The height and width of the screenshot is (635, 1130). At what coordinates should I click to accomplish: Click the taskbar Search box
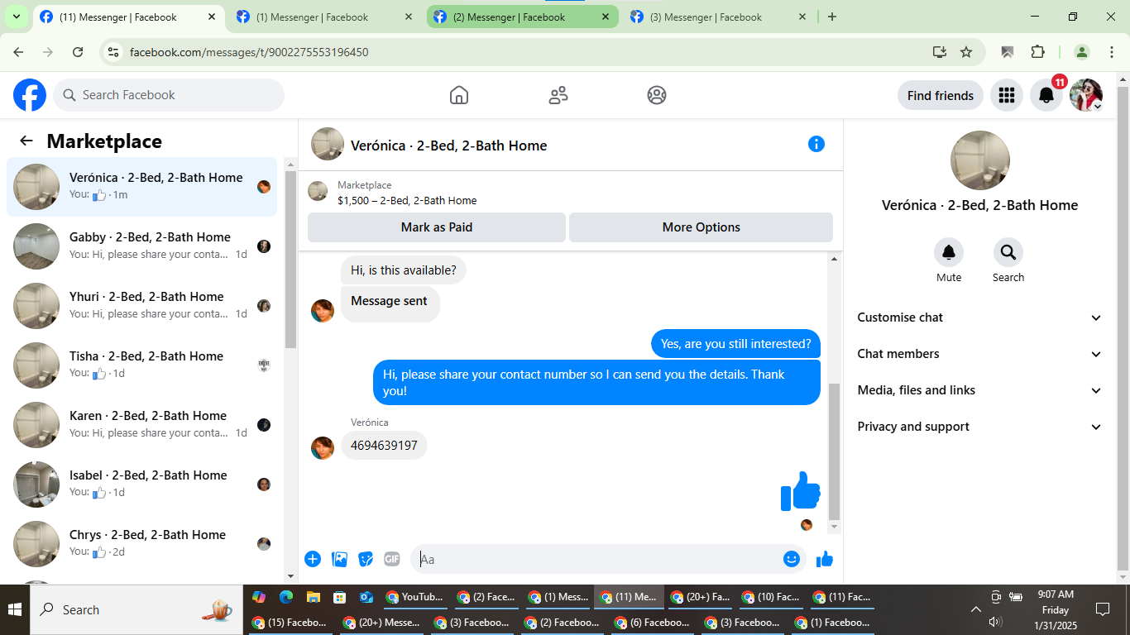[136, 609]
